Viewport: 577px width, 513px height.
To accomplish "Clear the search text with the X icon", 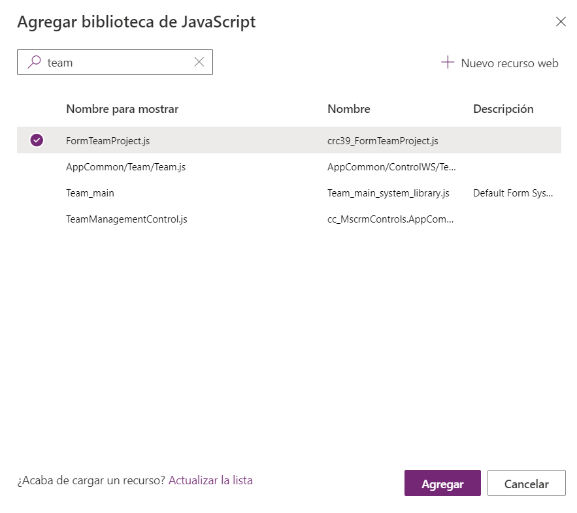I will pyautogui.click(x=199, y=62).
